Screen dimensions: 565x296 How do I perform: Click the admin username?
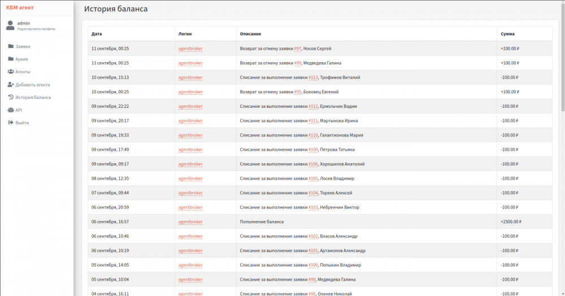click(23, 23)
